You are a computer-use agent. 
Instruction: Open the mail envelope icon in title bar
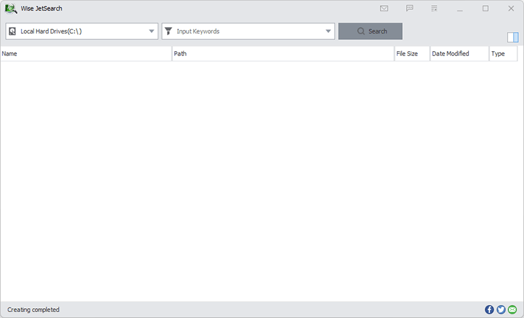point(384,9)
